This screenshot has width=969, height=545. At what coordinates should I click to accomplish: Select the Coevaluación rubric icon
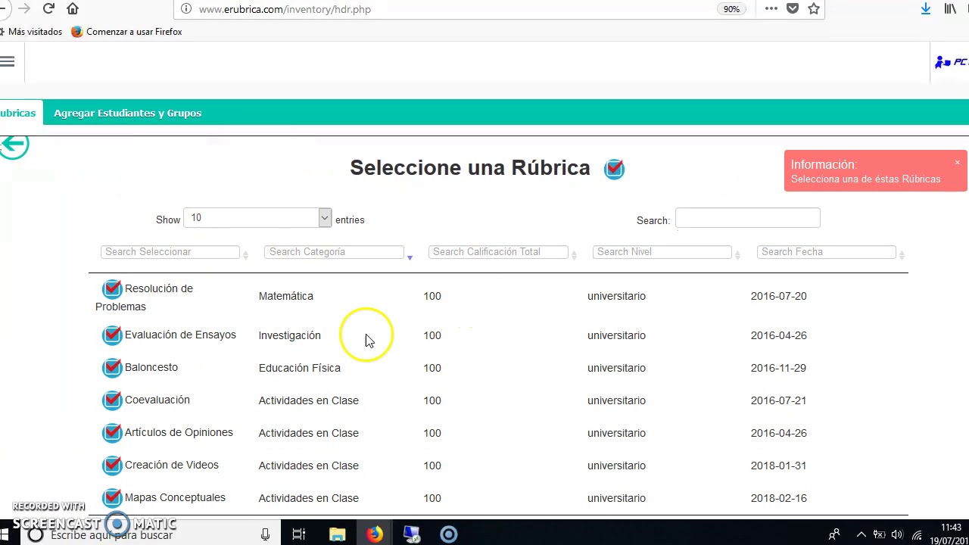coord(112,400)
